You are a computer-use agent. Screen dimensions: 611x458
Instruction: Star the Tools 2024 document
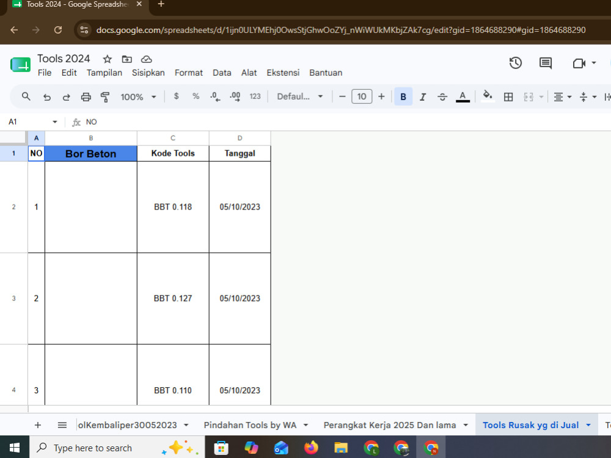click(107, 59)
